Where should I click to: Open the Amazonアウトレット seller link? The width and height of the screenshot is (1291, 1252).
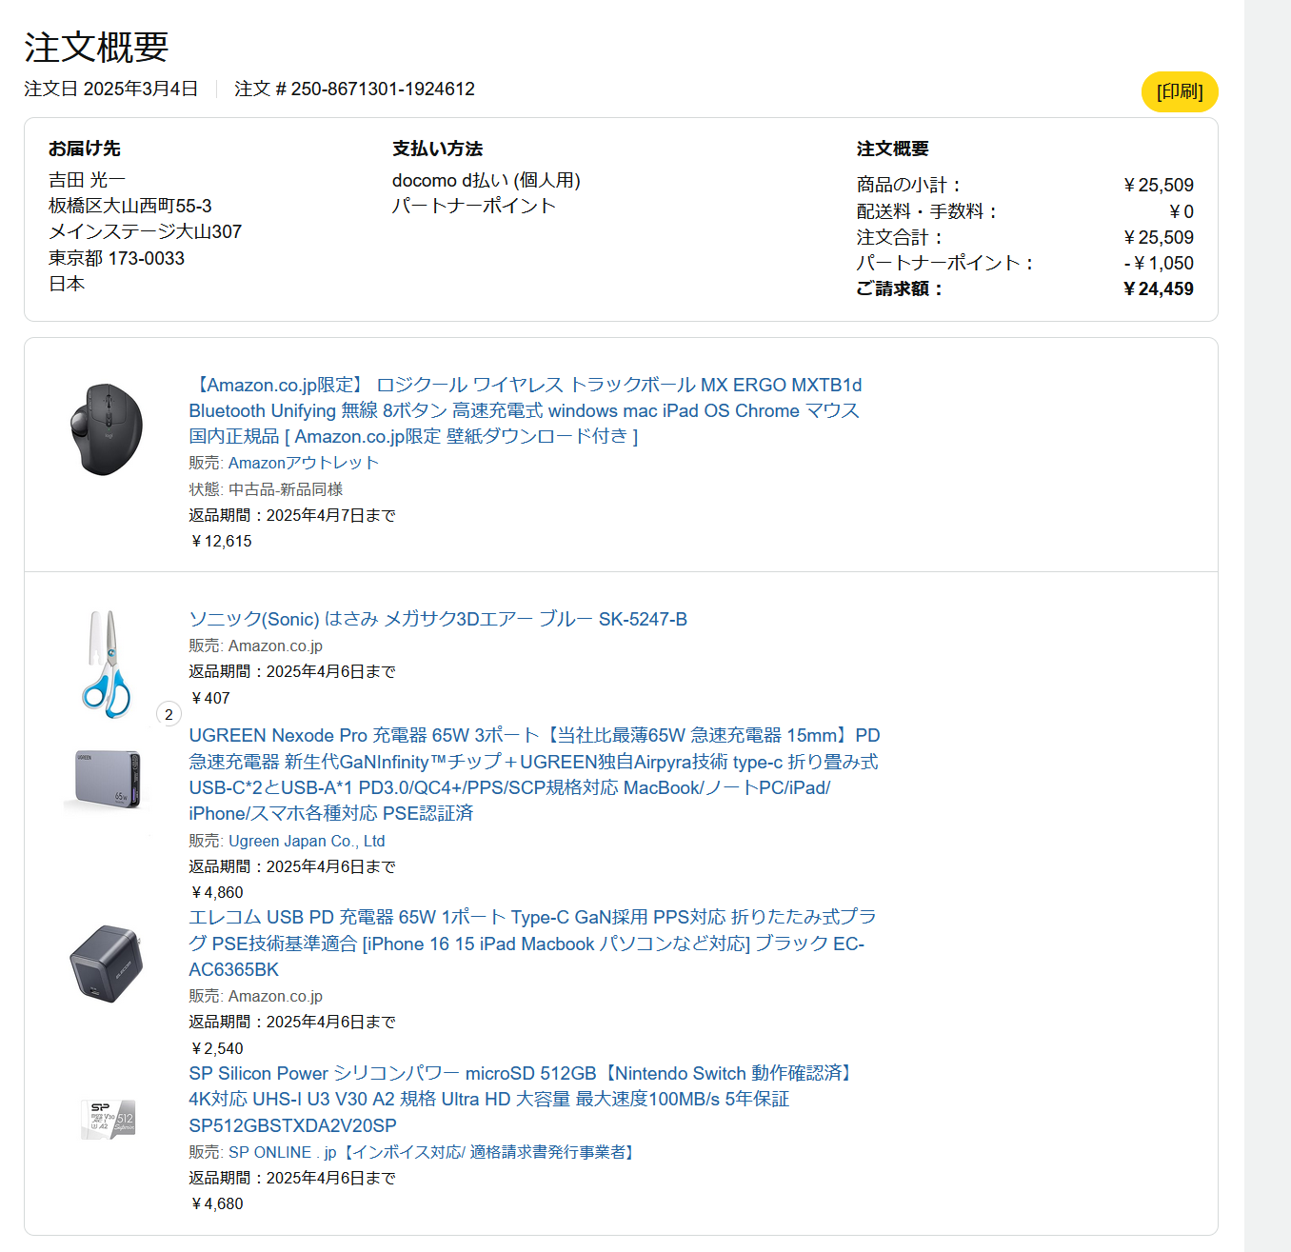tap(304, 463)
